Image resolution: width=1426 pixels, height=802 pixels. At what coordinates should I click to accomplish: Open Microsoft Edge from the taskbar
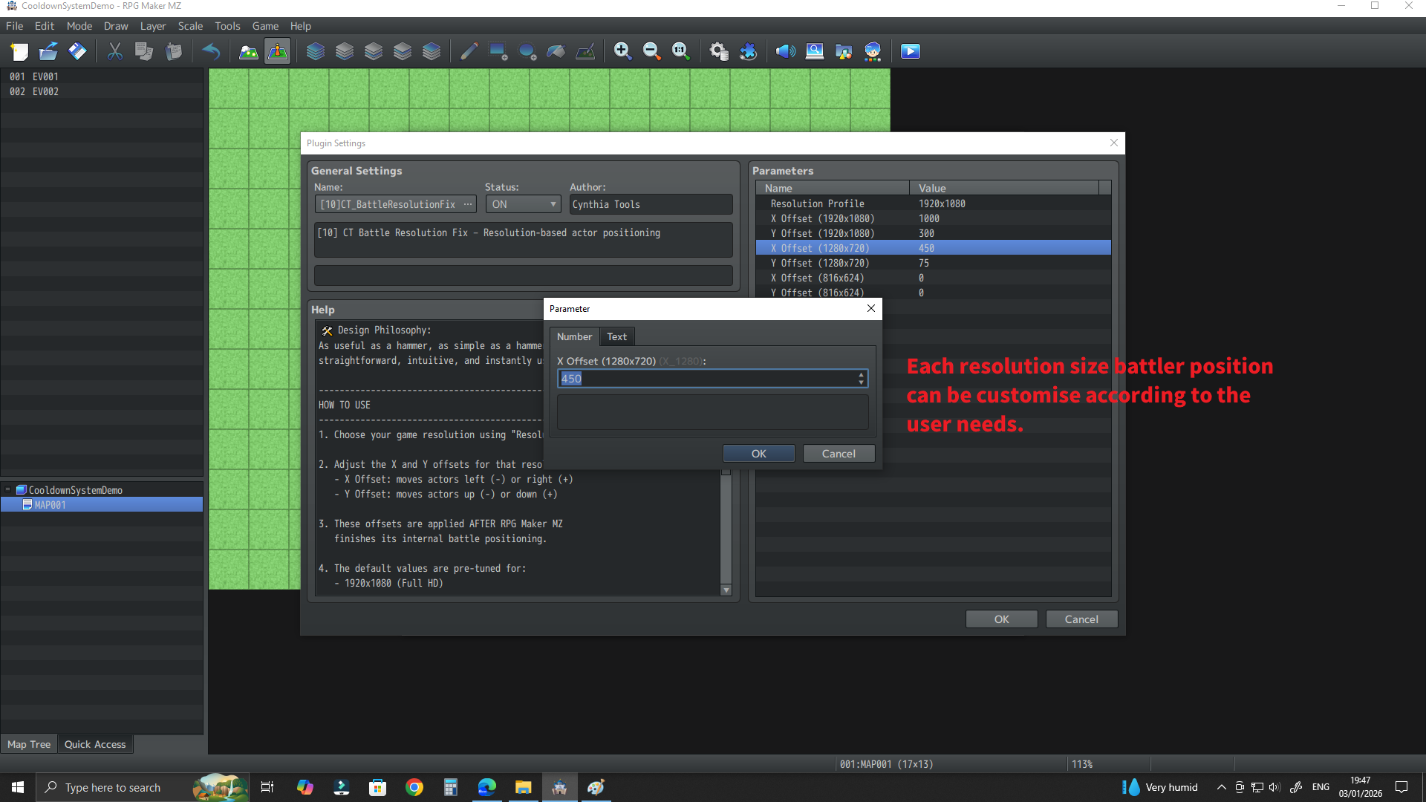pos(486,787)
